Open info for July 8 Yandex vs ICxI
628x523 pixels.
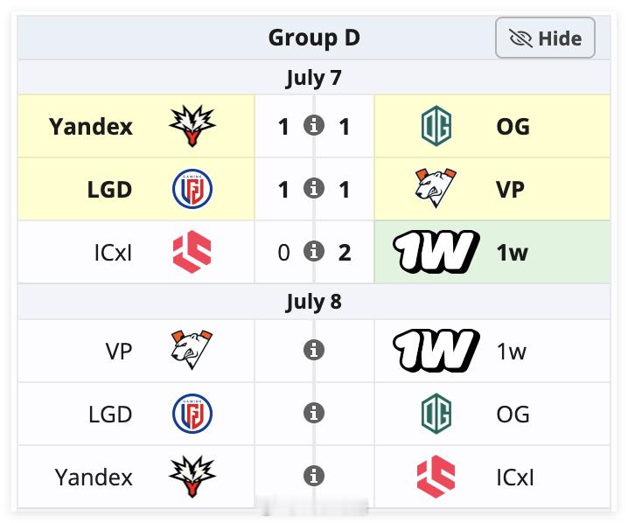(314, 476)
